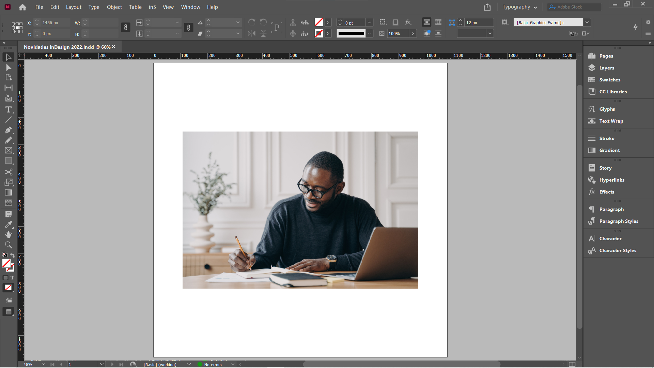654x368 pixels.
Task: Open the Typography workspace dropdown
Action: (x=520, y=7)
